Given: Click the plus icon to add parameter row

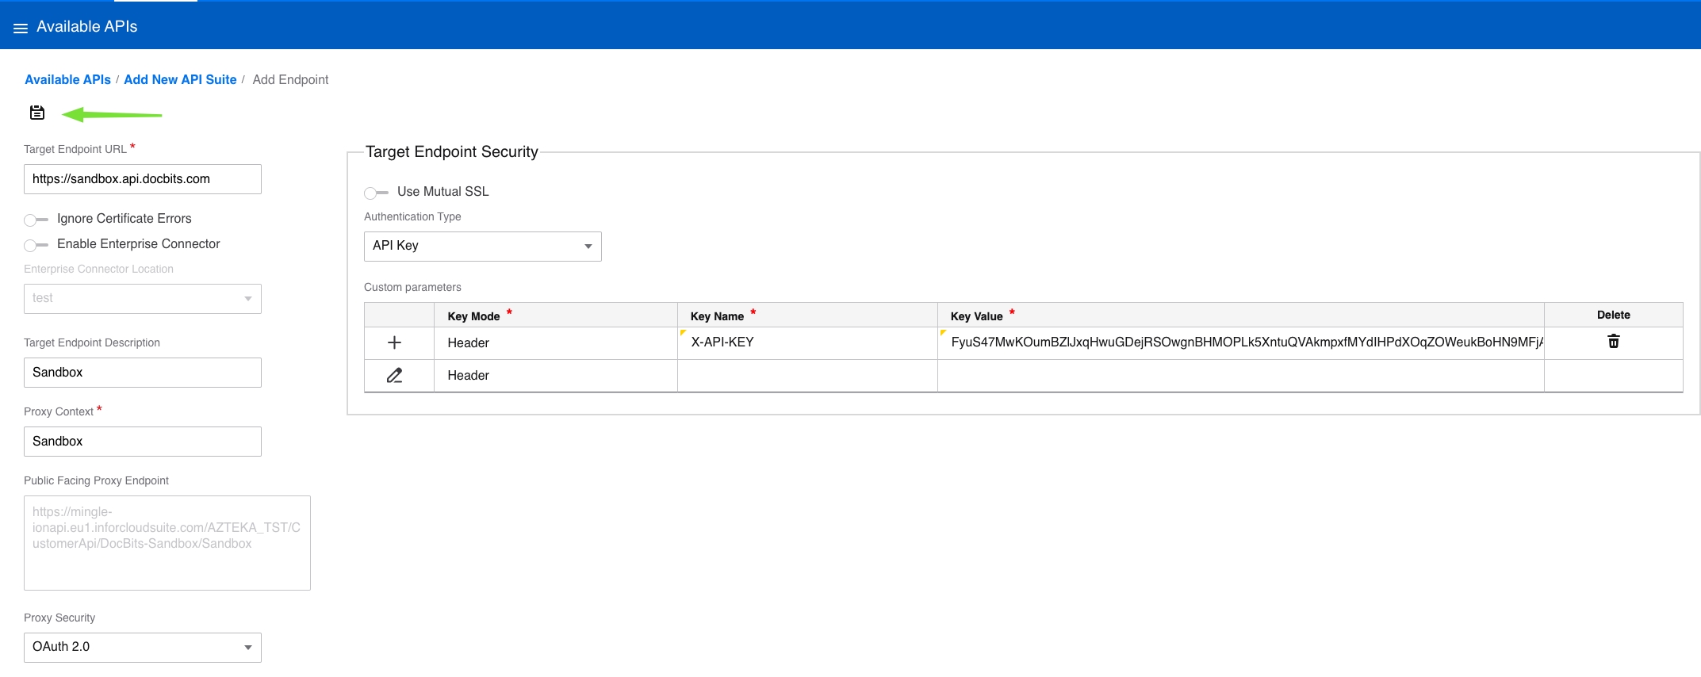Looking at the screenshot, I should [394, 342].
